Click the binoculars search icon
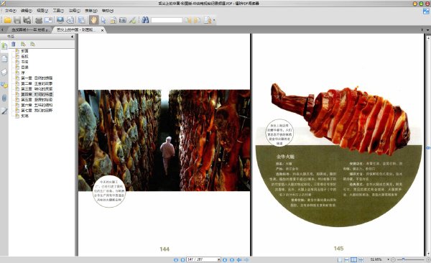This screenshot has height=263, width=431. click(x=145, y=20)
